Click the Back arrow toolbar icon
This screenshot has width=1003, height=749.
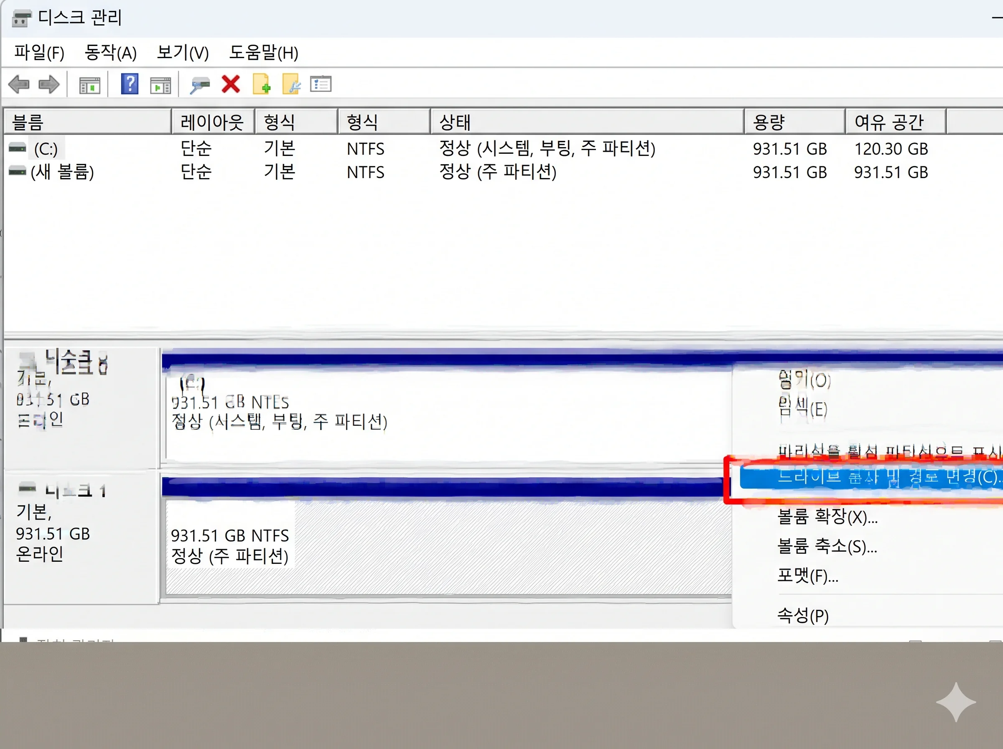tap(19, 84)
